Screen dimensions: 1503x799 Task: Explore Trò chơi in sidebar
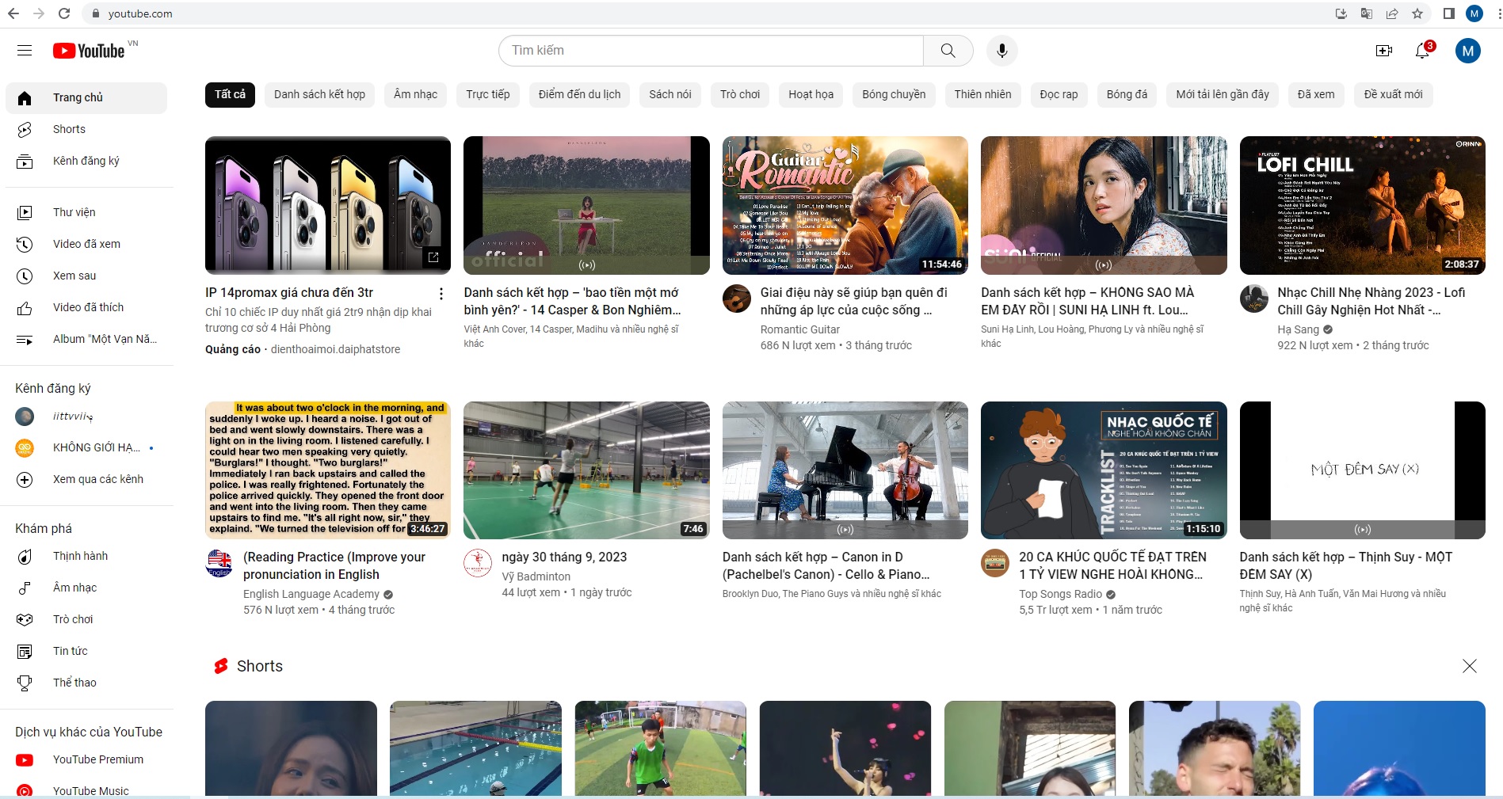86,619
